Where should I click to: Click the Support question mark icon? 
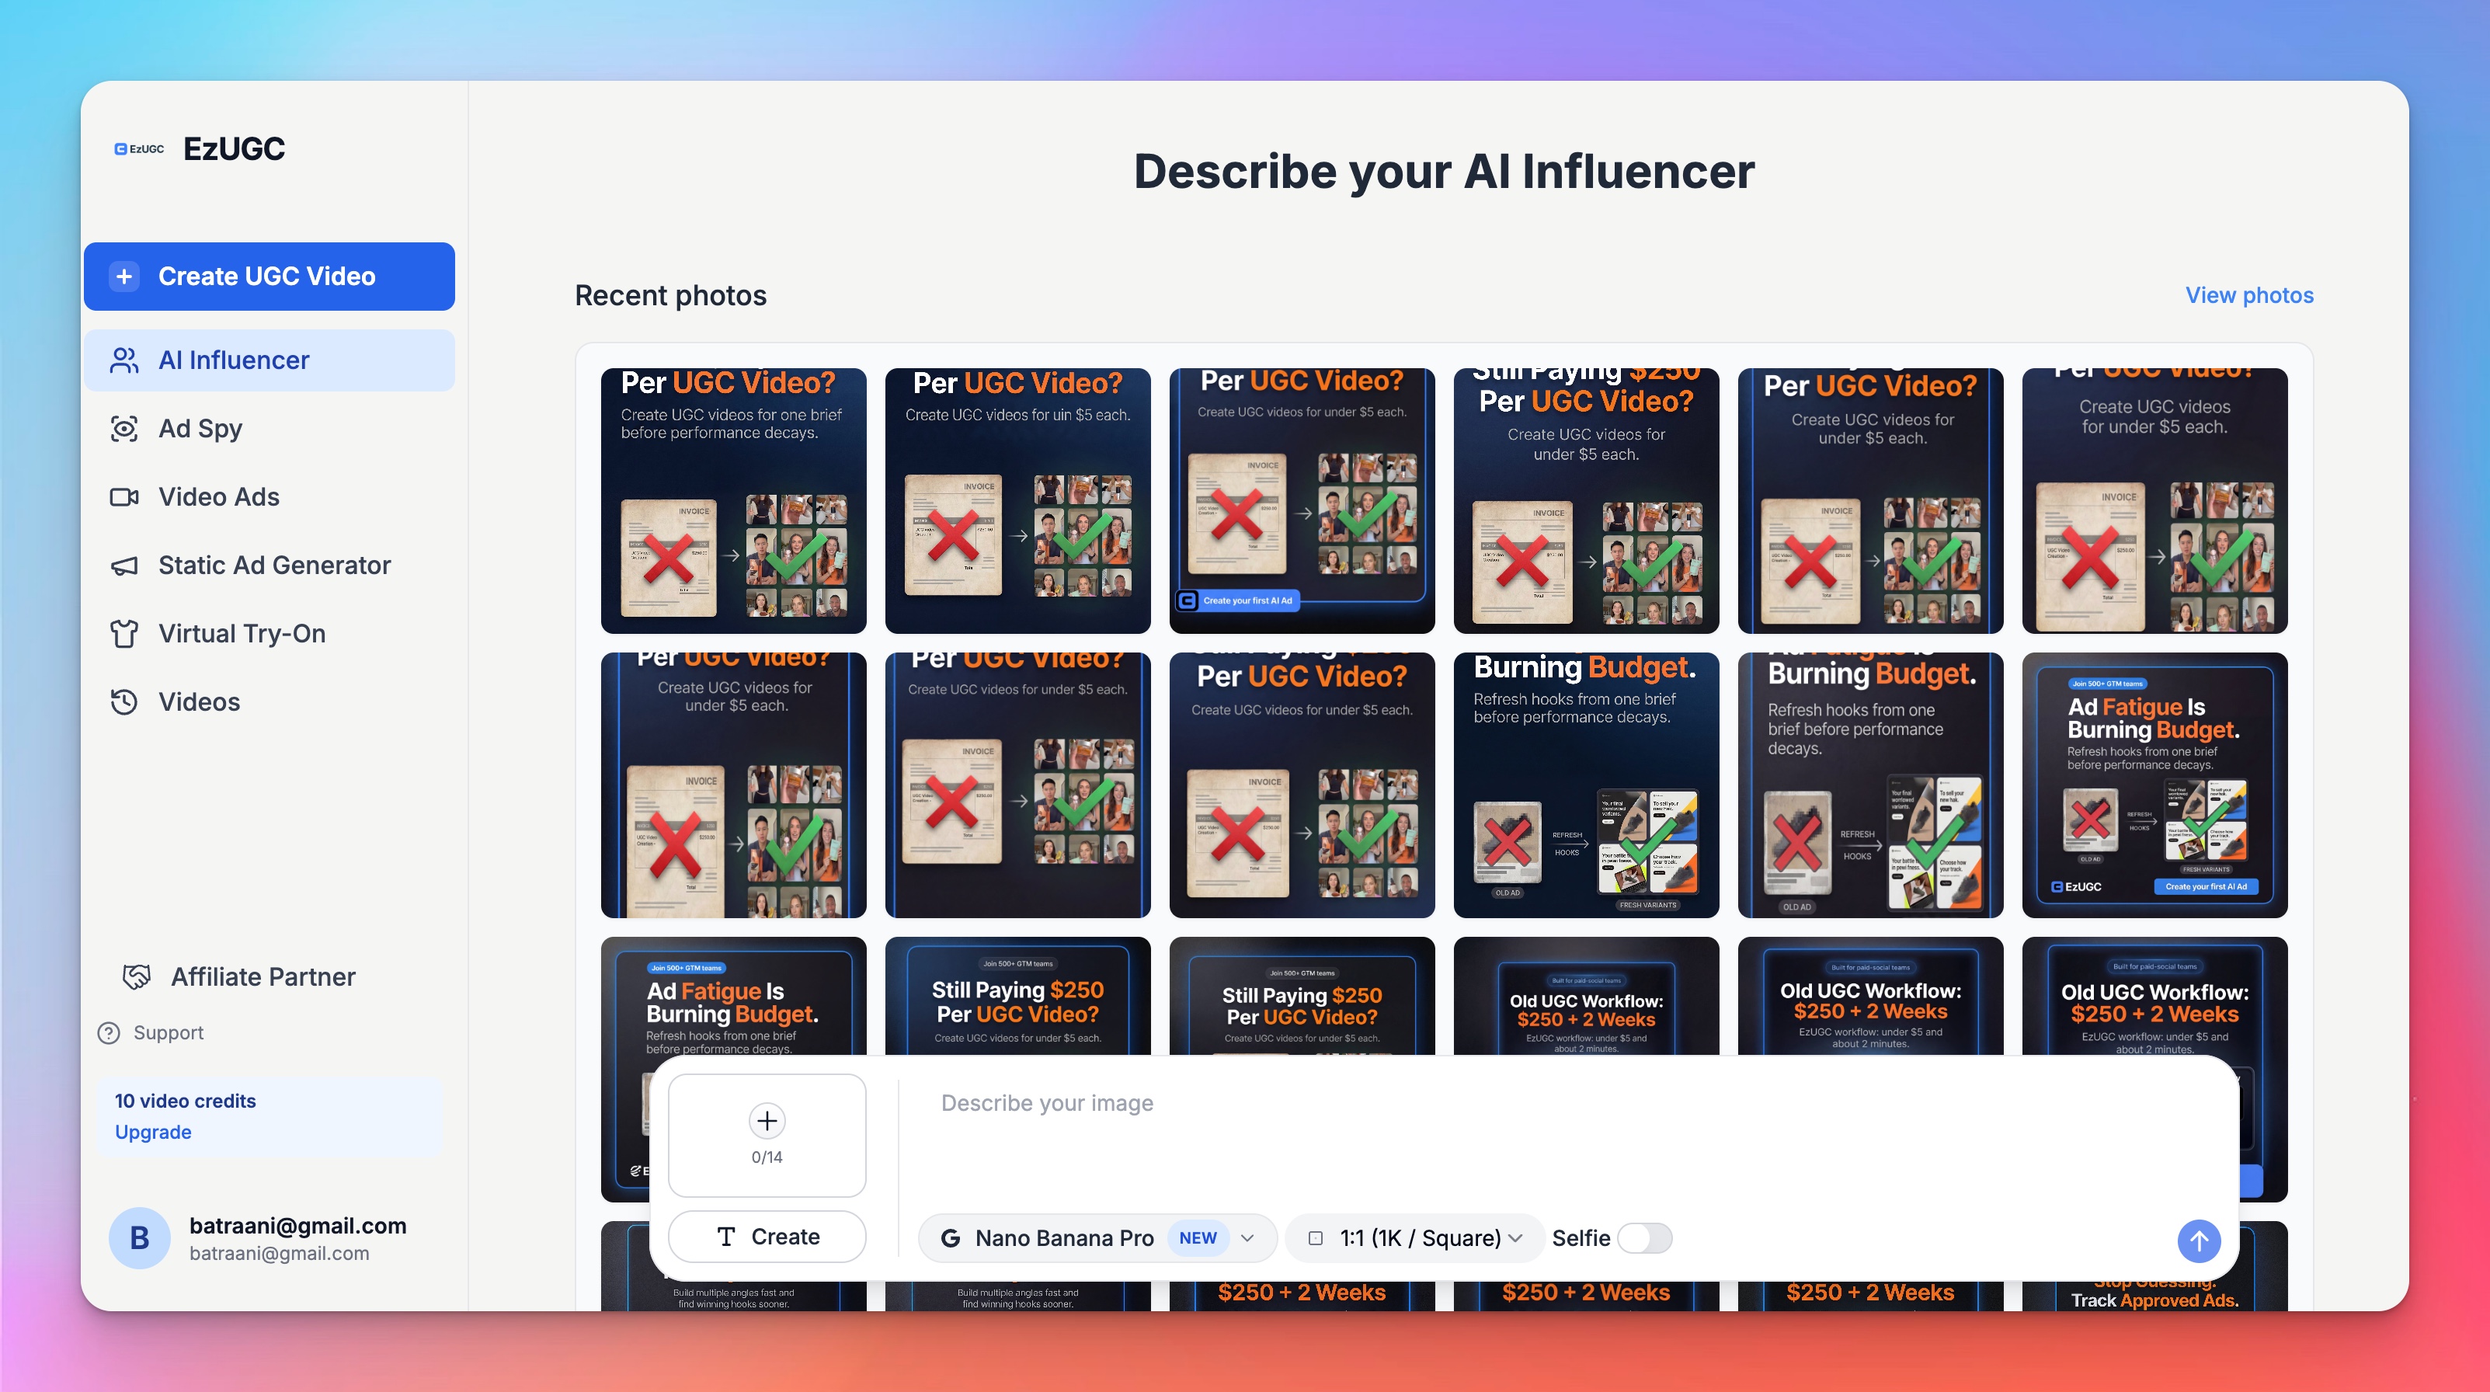coord(110,1032)
